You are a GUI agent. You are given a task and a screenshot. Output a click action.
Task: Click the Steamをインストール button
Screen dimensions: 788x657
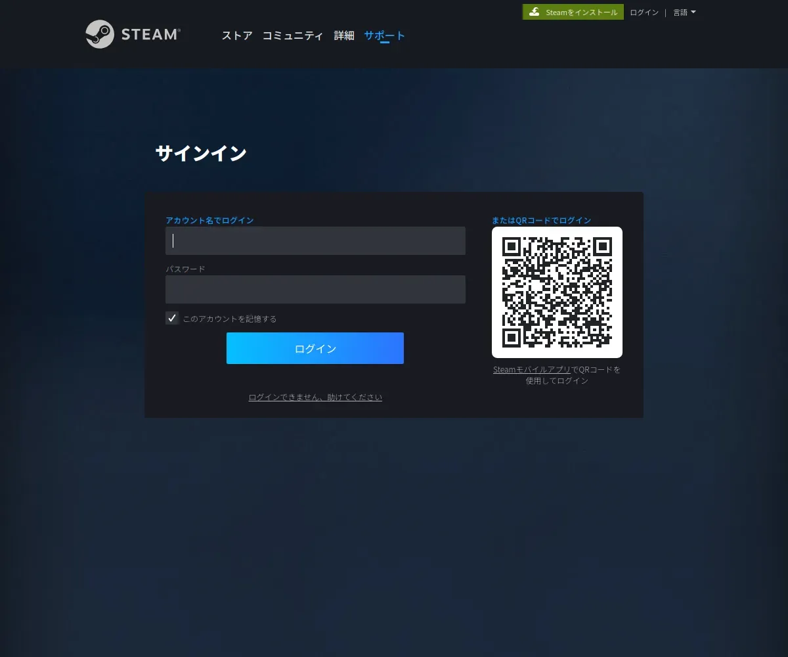pyautogui.click(x=573, y=12)
